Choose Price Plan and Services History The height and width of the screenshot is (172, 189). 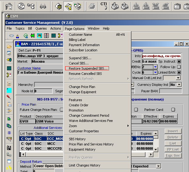point(91,144)
